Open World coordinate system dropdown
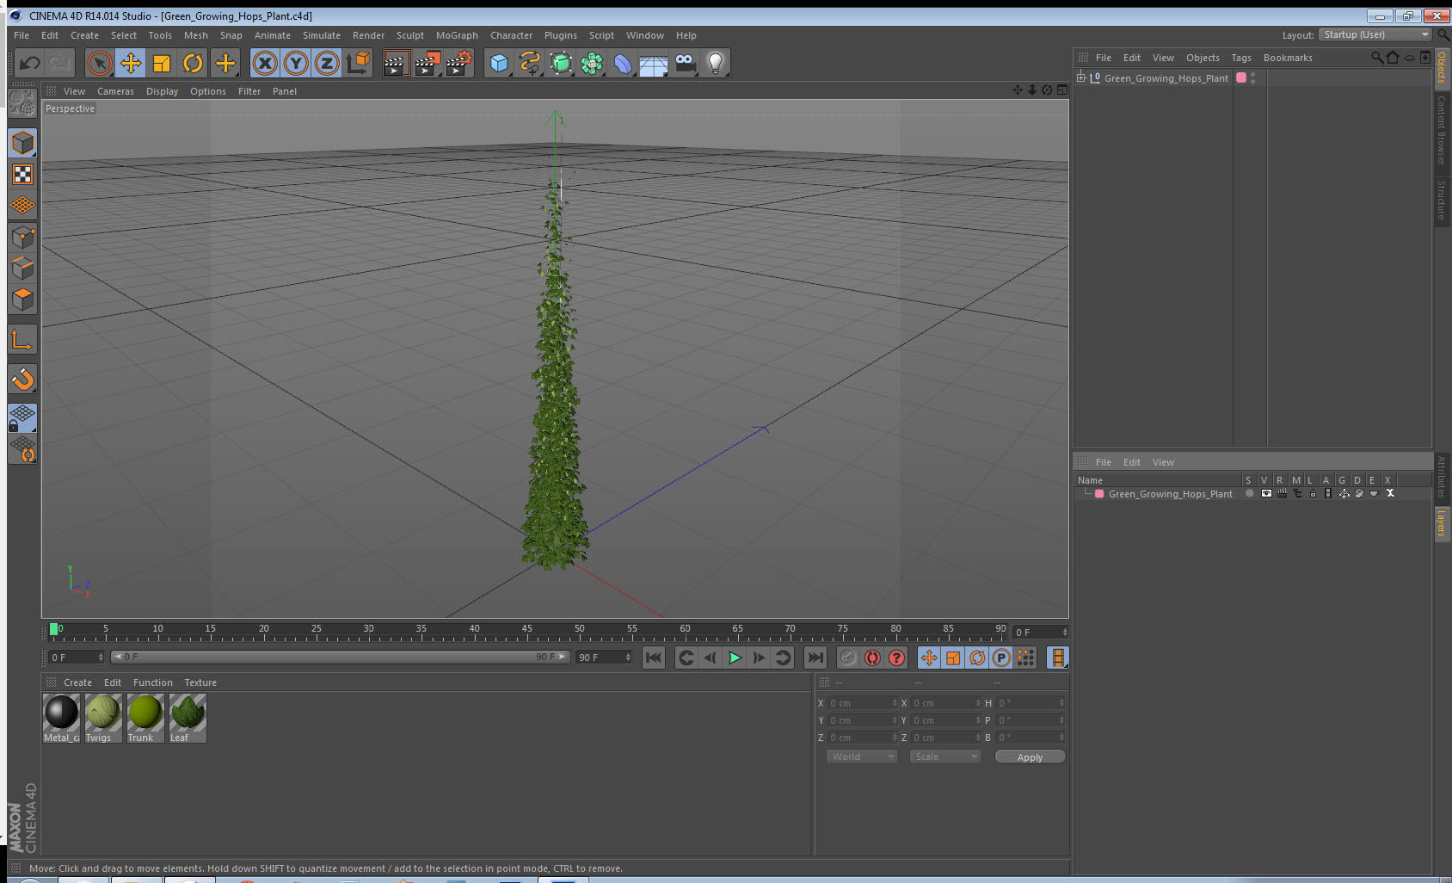 [x=862, y=756]
